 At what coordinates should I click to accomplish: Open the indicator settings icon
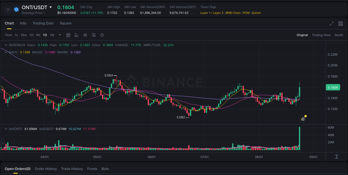coord(94,35)
